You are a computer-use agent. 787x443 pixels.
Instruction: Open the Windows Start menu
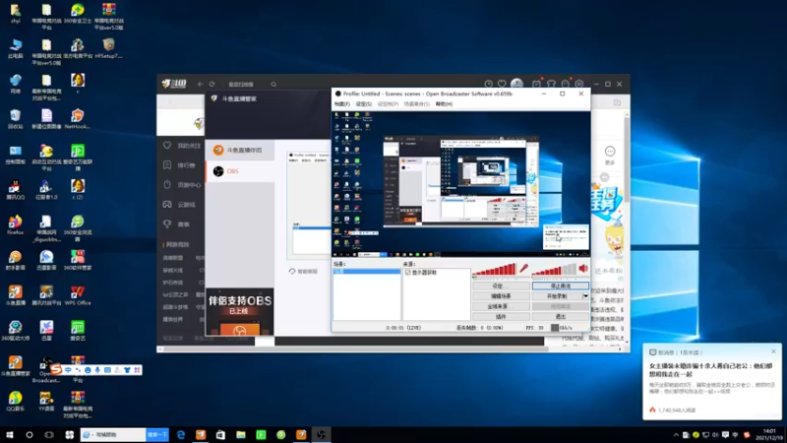pos(10,435)
